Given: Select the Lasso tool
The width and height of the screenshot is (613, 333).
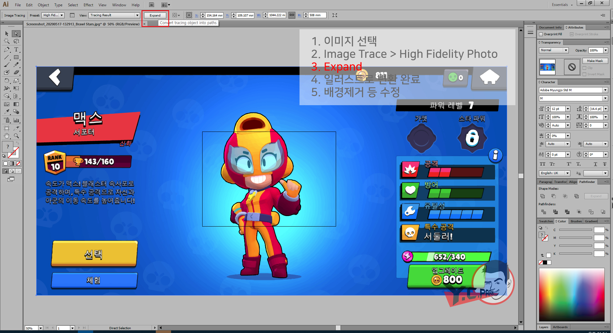Looking at the screenshot, I should pyautogui.click(x=16, y=41).
